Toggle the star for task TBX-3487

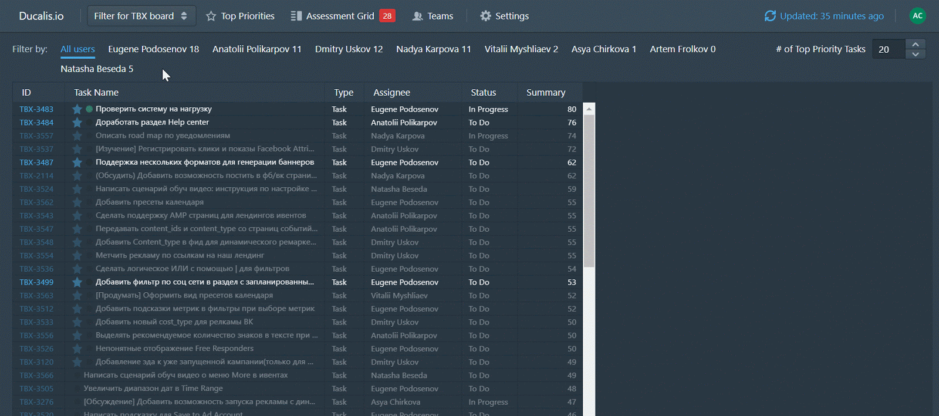pos(77,163)
